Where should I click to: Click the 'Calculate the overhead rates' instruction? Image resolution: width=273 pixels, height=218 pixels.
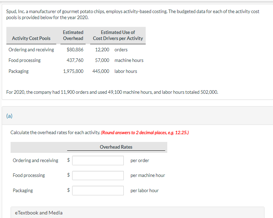pyautogui.click(x=55, y=133)
